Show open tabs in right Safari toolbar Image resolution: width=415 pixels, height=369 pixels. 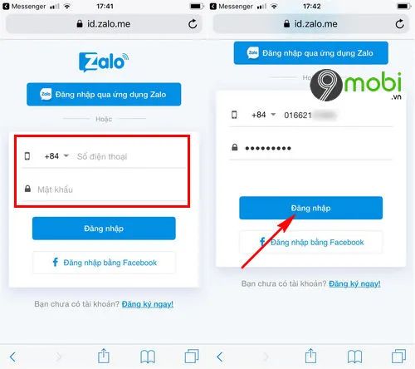click(x=398, y=356)
